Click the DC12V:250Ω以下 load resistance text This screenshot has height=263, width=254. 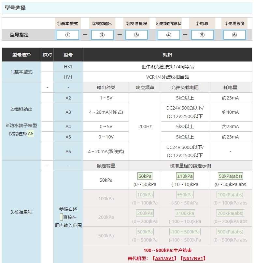coord(185,116)
